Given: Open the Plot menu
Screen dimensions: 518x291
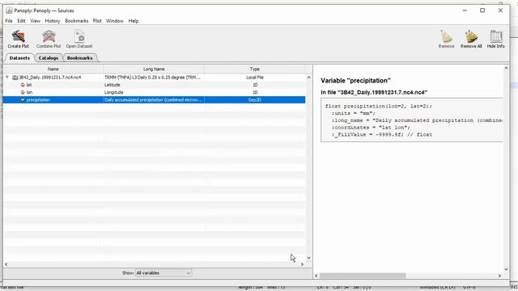Looking at the screenshot, I should point(97,21).
